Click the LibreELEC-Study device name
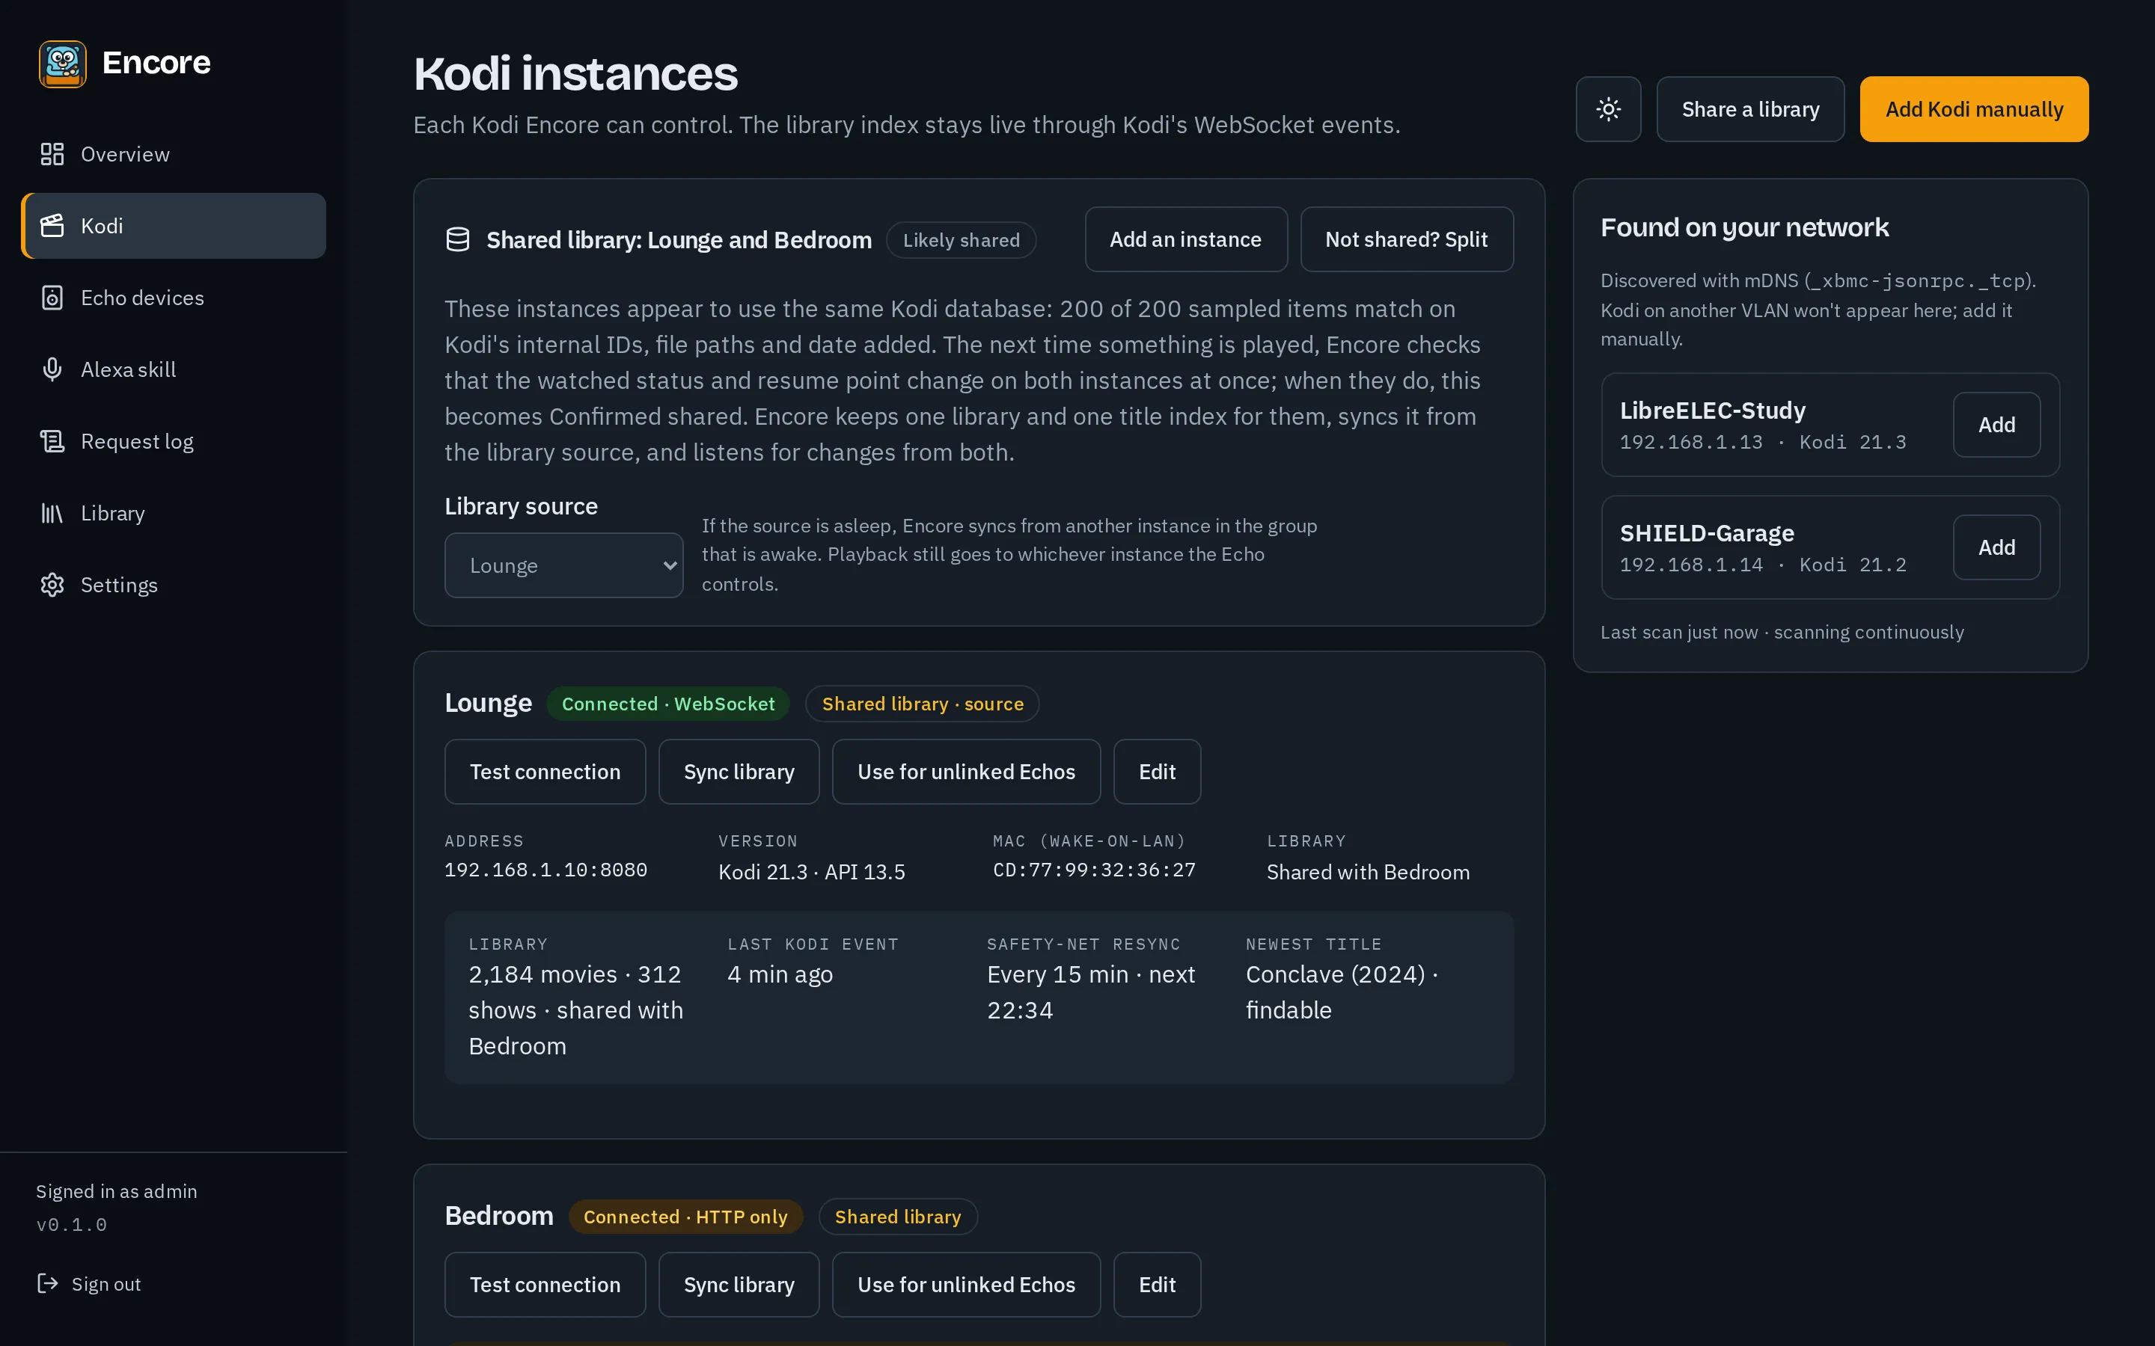This screenshot has width=2155, height=1346. click(1713, 411)
